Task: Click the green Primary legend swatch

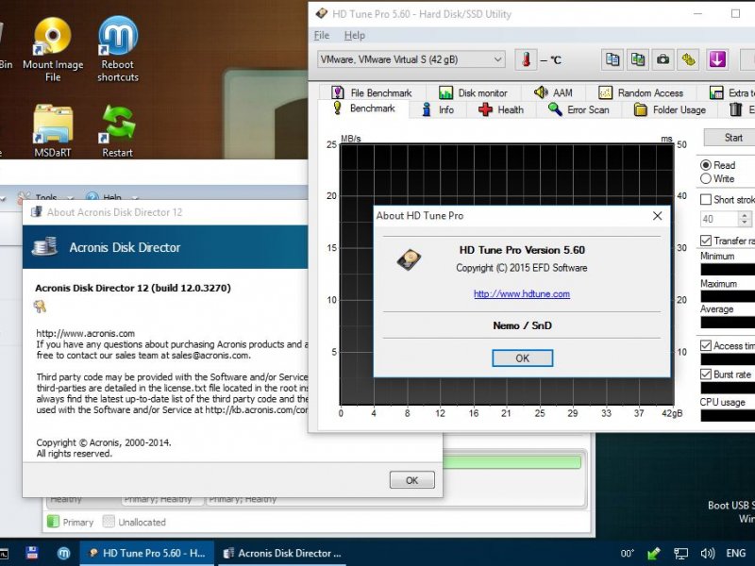Action: 53,522
